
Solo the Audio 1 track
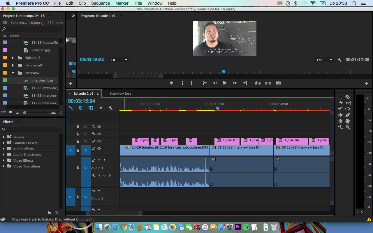coord(104,160)
